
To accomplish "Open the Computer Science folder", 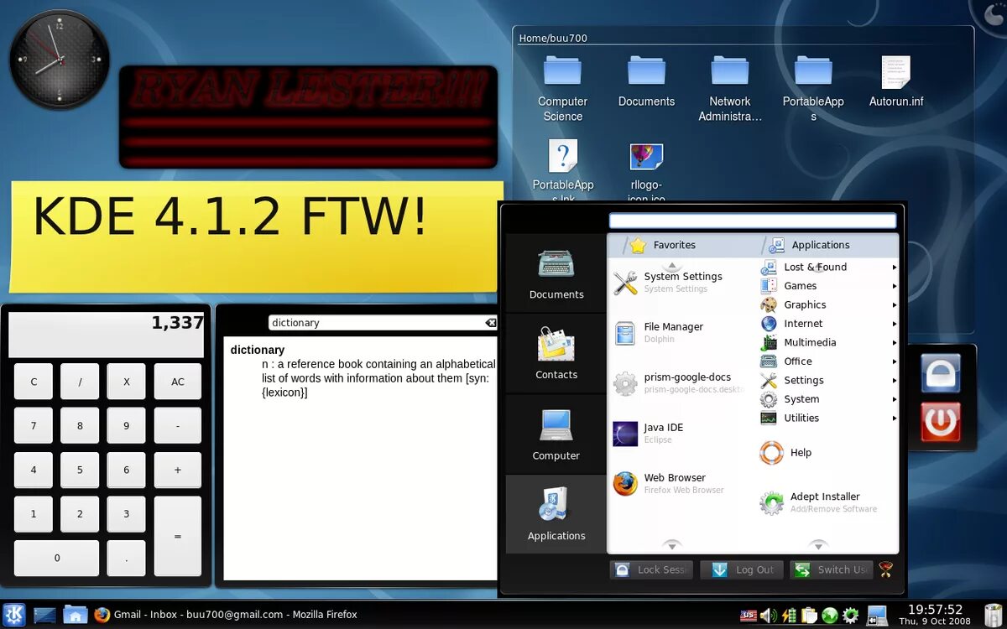I will [x=562, y=89].
